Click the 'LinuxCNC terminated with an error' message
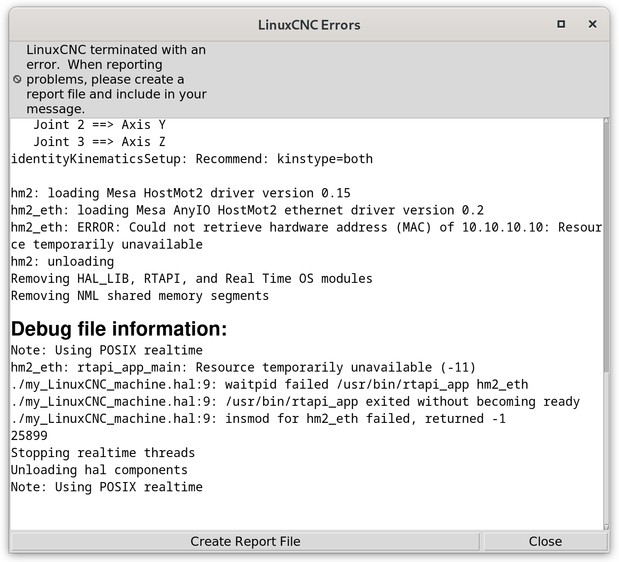Screen dimensions: 619x562 coord(116,79)
